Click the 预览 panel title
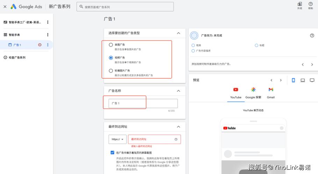Screen dimensions: 318x174 196,80
